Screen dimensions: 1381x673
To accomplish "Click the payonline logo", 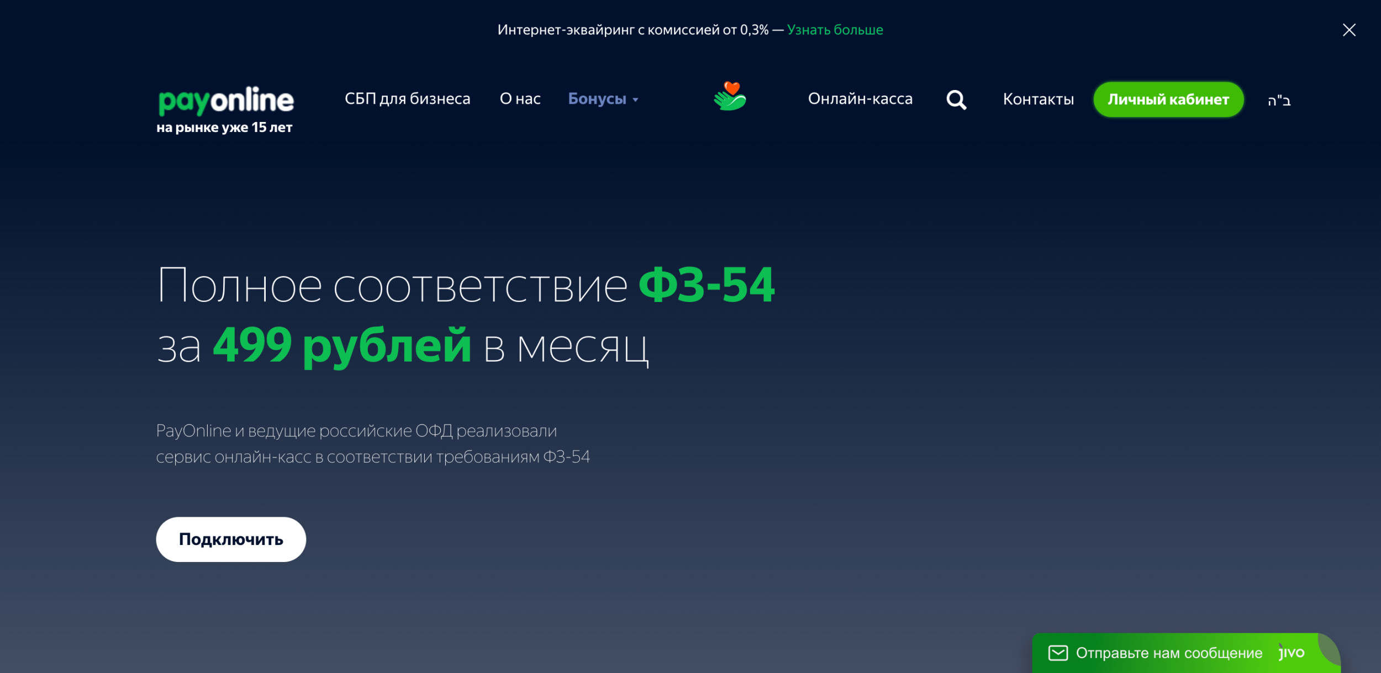I will 226,100.
